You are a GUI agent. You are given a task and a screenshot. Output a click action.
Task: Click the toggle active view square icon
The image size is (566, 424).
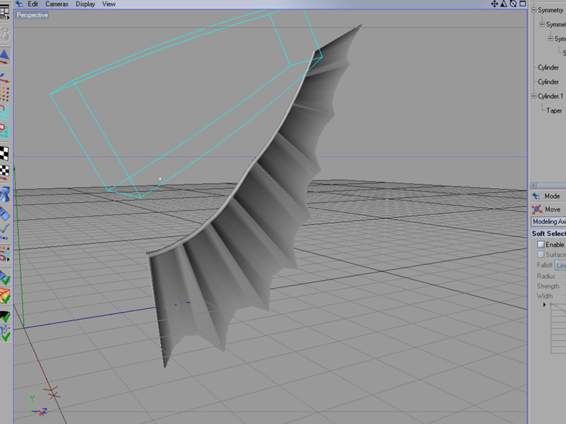click(523, 4)
